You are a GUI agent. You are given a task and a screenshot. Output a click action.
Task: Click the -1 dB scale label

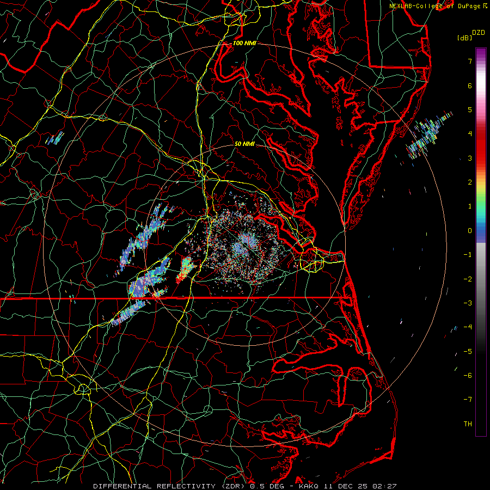tap(468, 255)
